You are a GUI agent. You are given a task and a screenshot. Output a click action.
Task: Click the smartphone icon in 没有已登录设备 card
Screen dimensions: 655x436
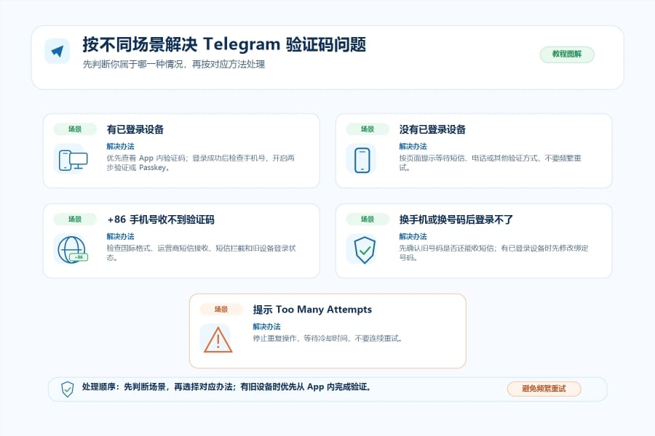click(362, 160)
